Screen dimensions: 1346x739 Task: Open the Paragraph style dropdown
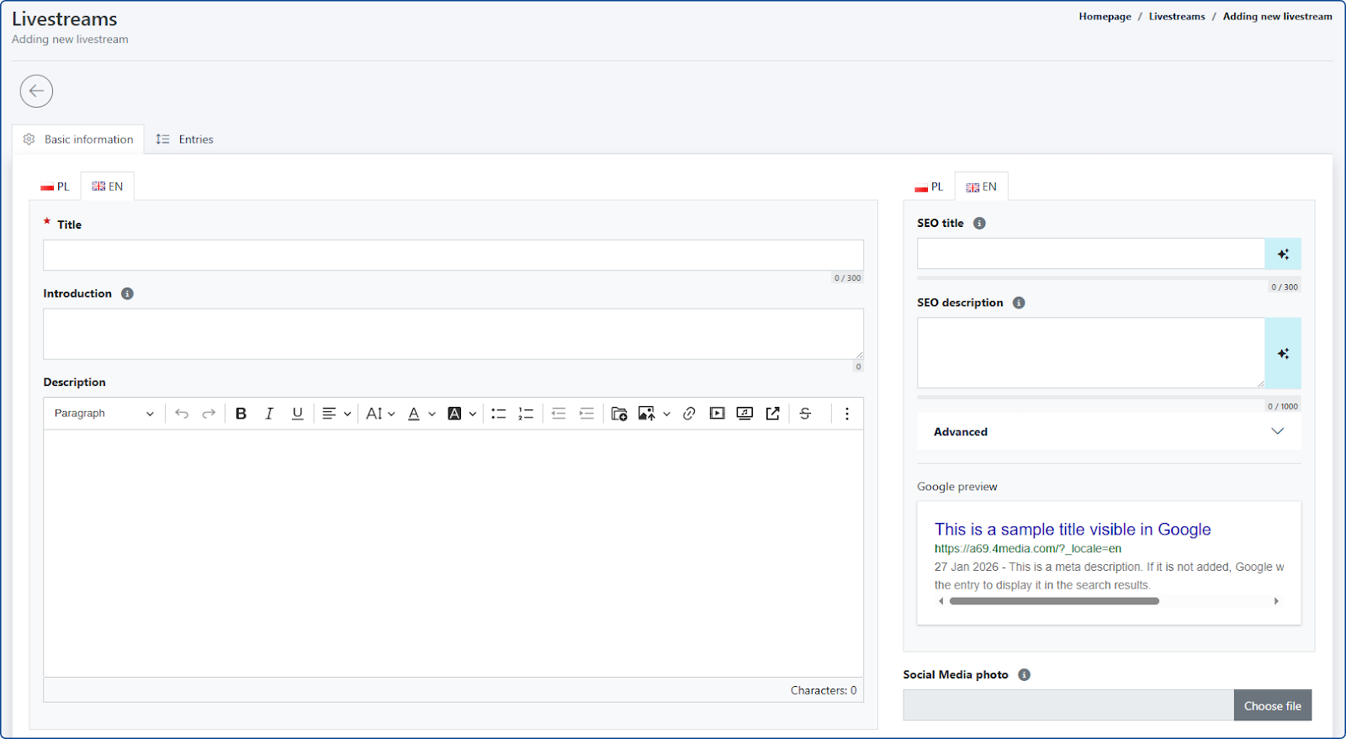(103, 414)
